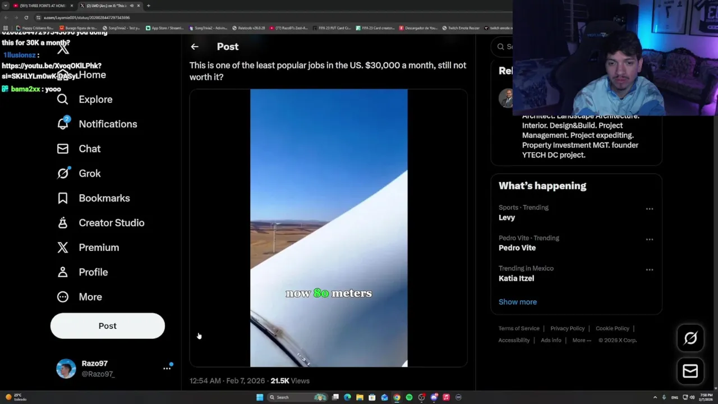Viewport: 718px width, 404px height.
Task: Open the Happy Cristiano bookmark
Action: 35,28
